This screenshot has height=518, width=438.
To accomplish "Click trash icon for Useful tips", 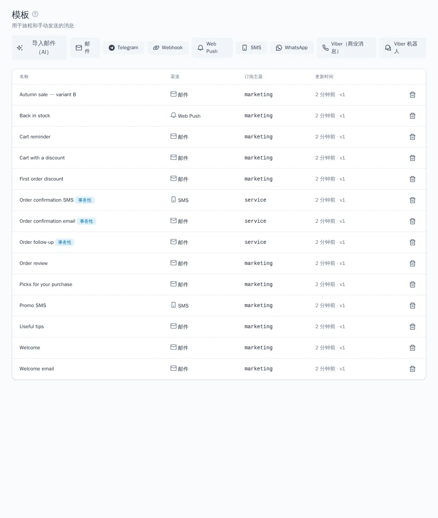I will point(412,327).
